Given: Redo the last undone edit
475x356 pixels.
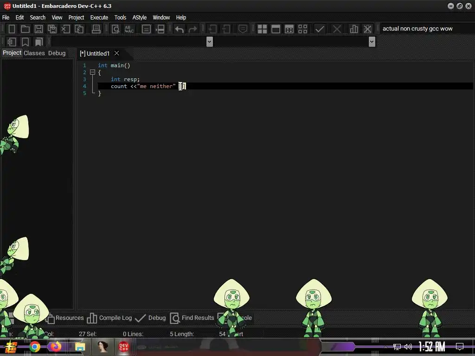Looking at the screenshot, I should click(193, 29).
